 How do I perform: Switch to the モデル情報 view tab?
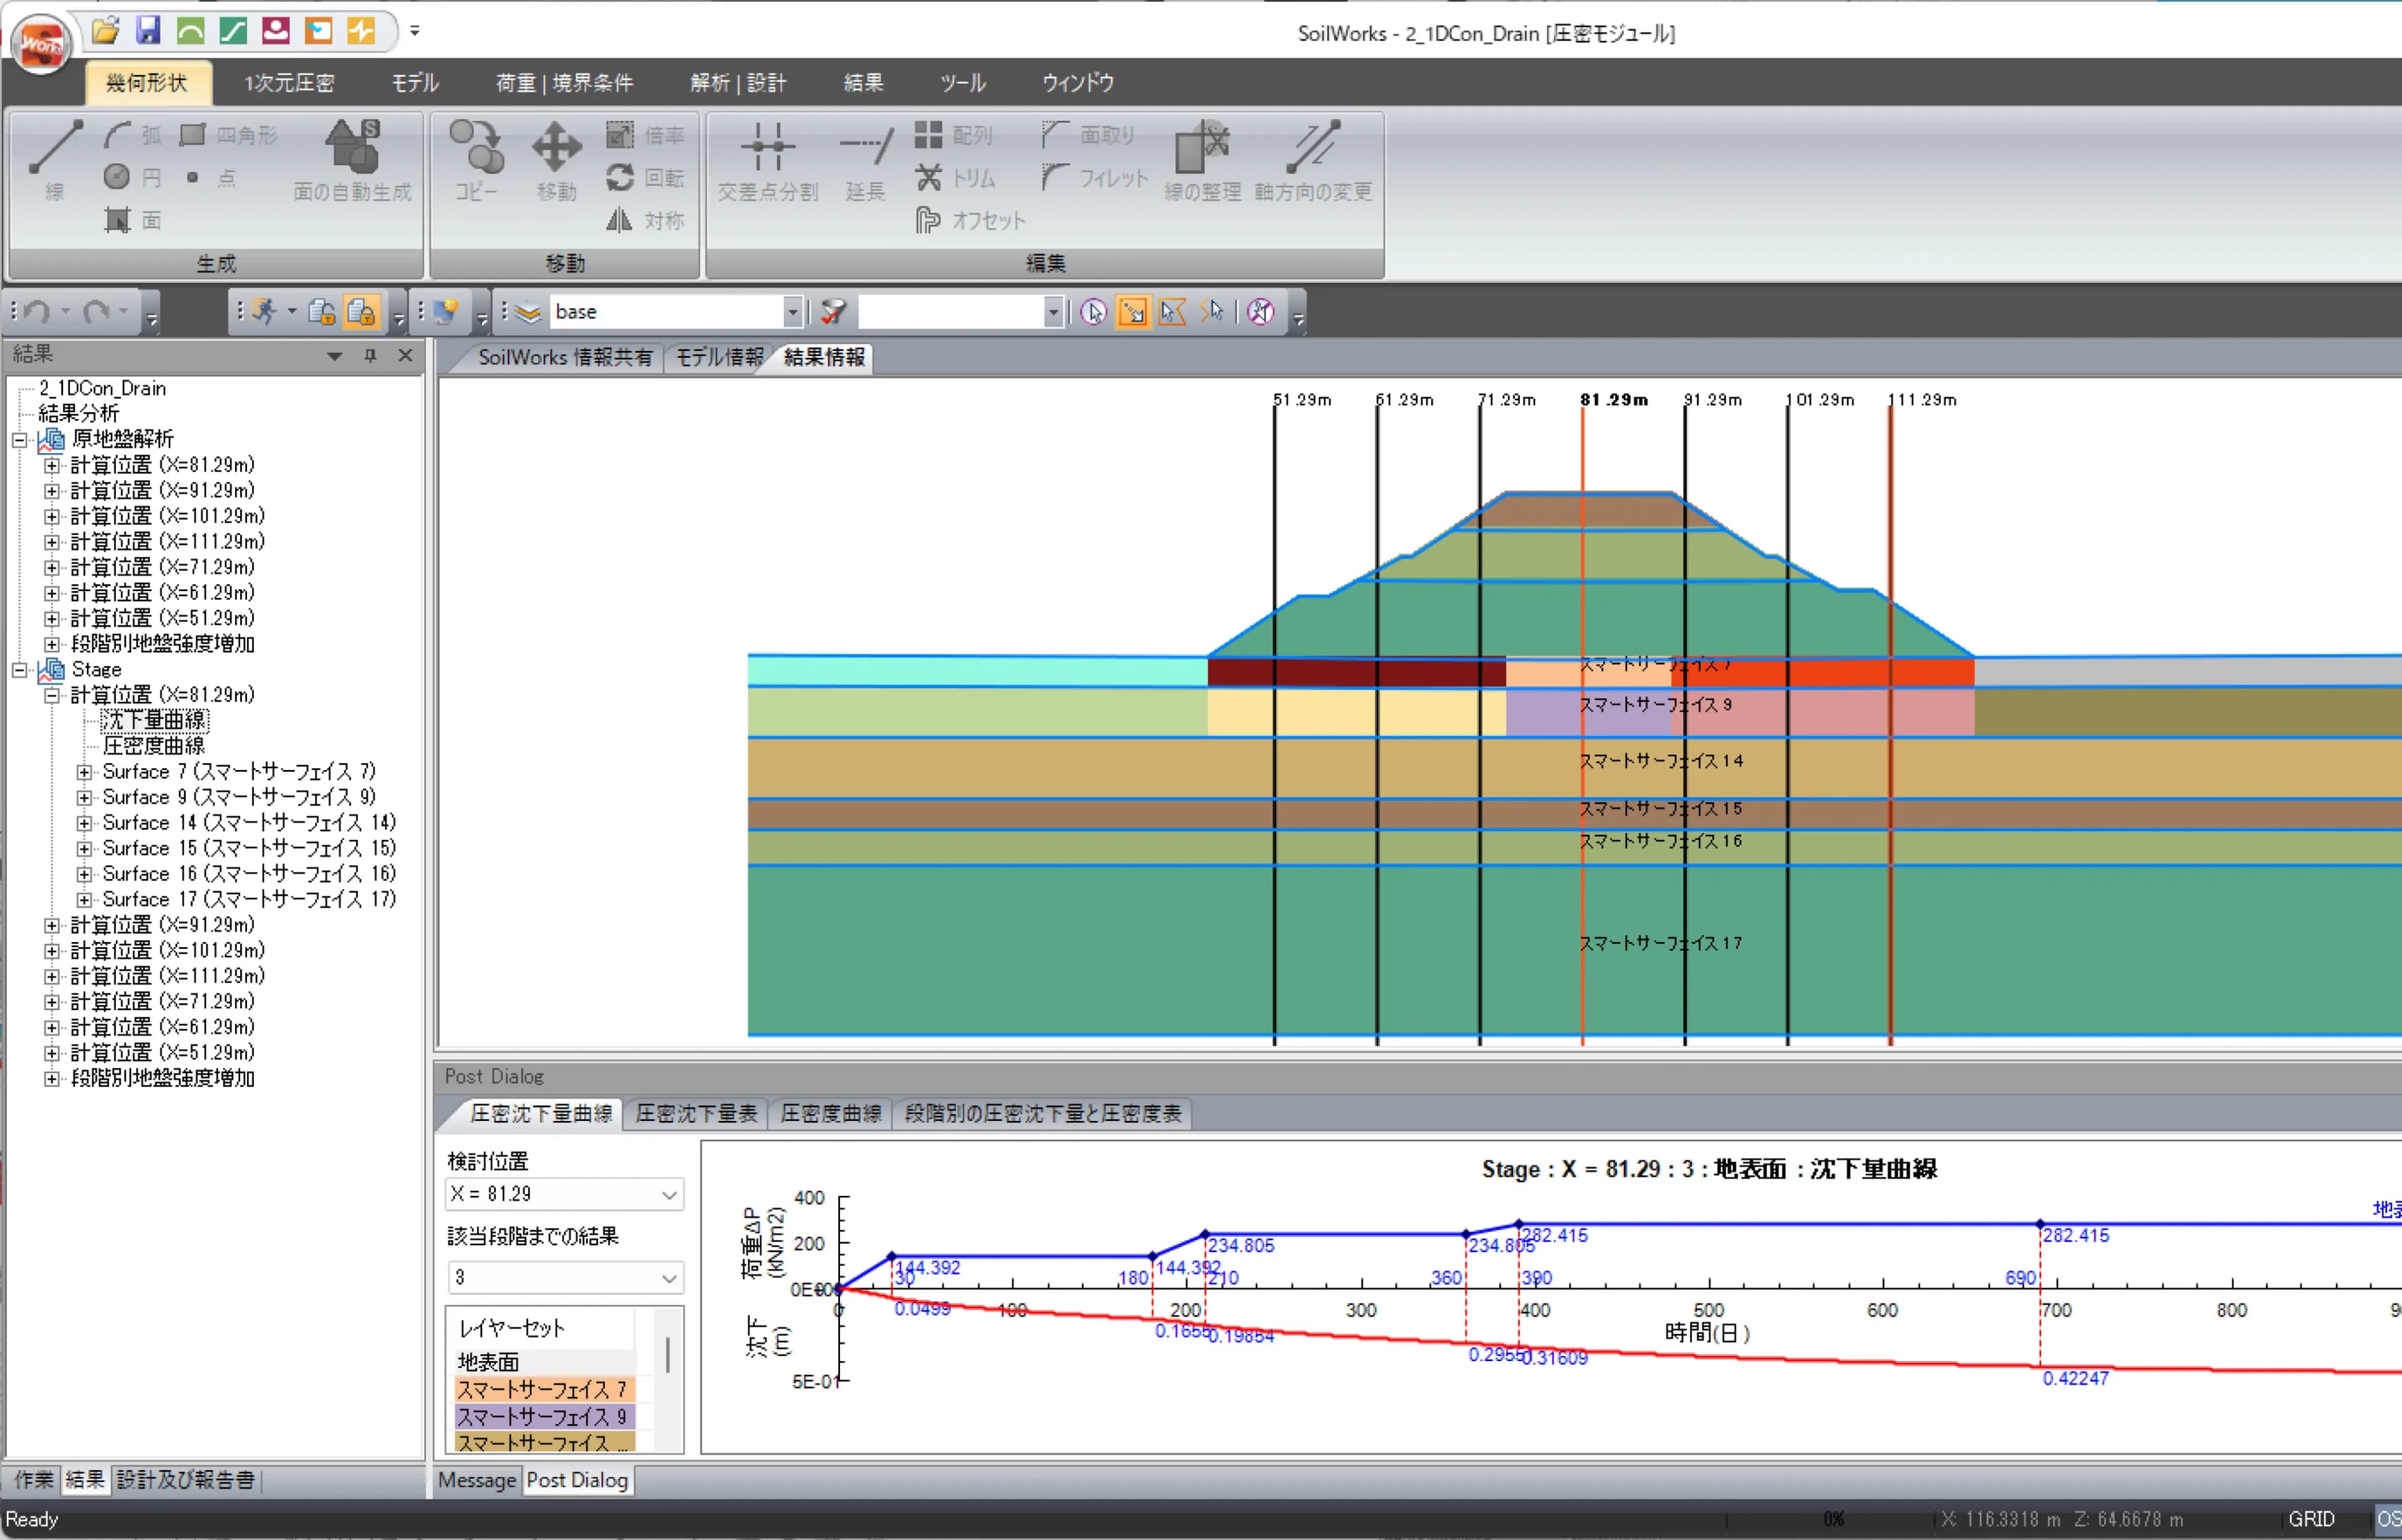tap(719, 357)
